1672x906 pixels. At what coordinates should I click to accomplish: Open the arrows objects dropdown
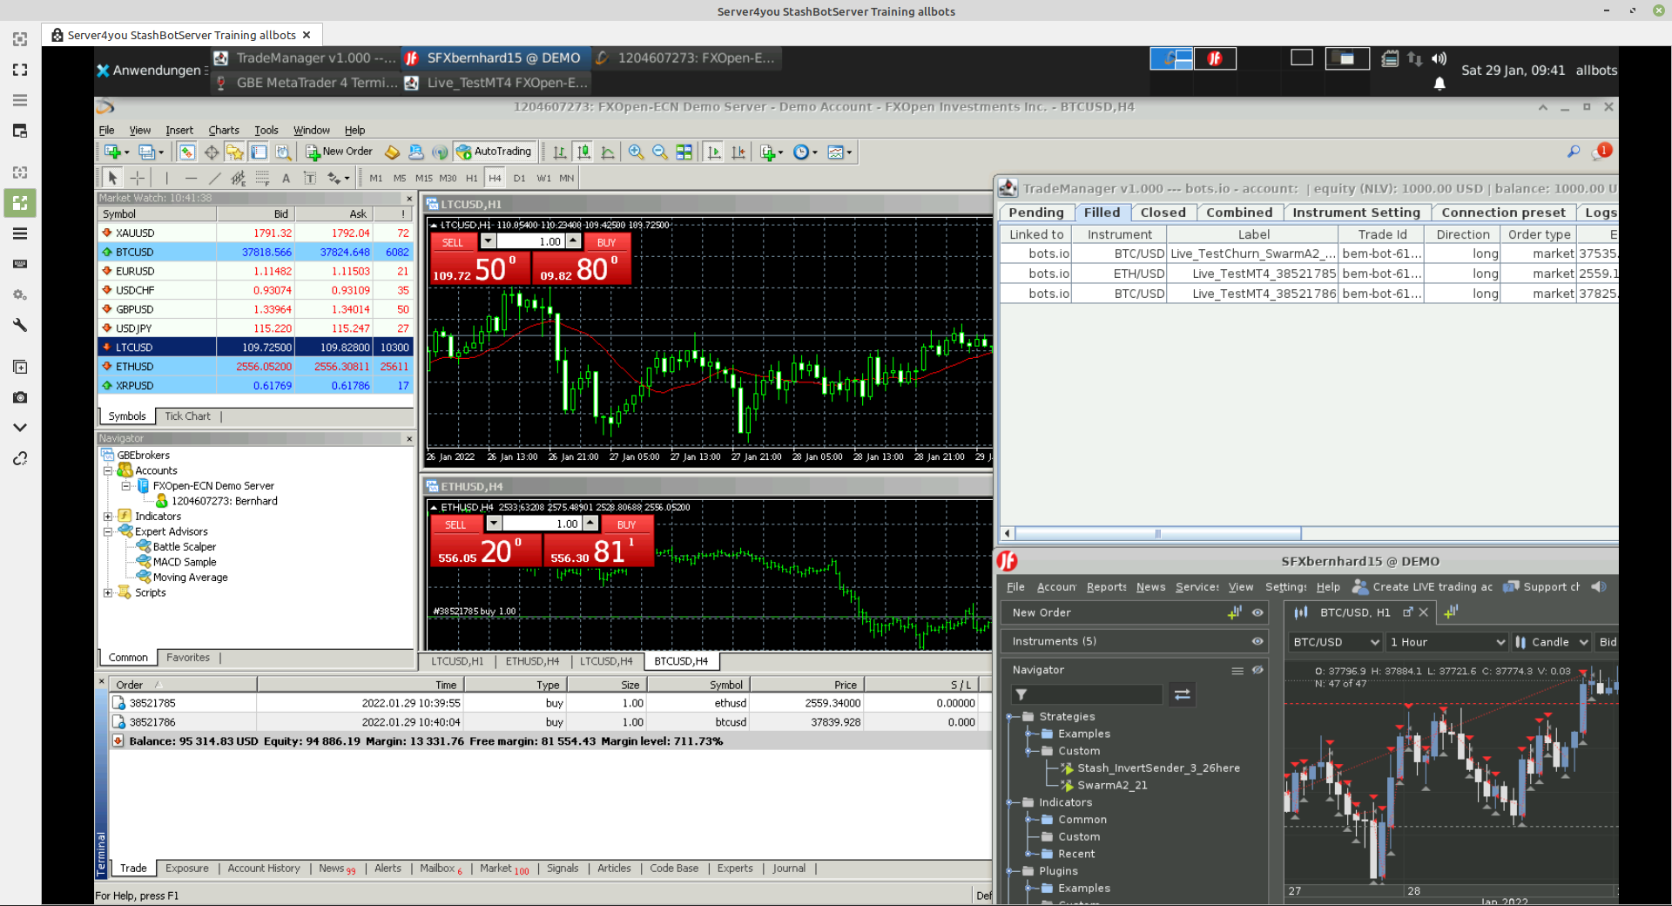(338, 178)
